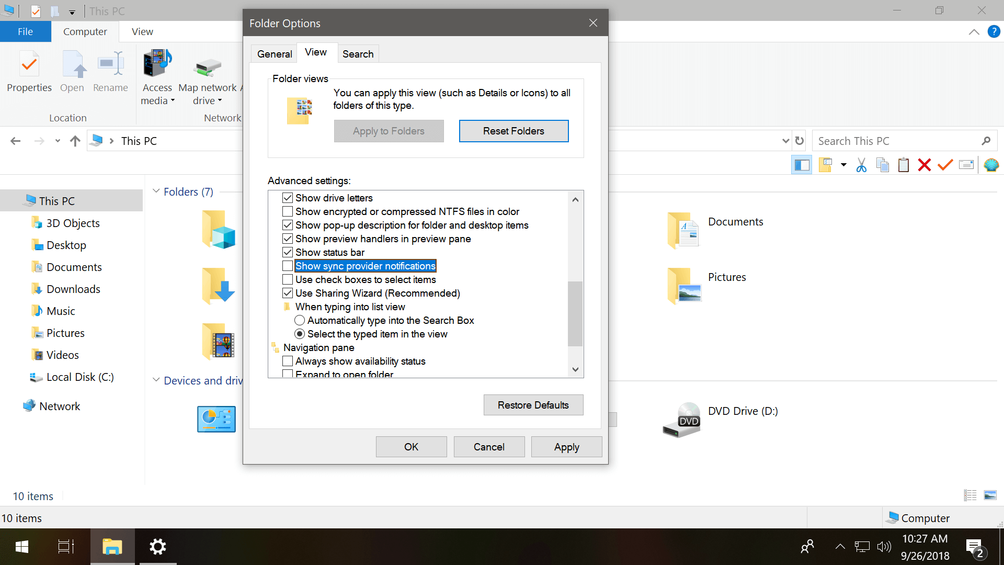This screenshot has width=1004, height=565.
Task: Collapse the Folders (7) group
Action: coord(156,191)
